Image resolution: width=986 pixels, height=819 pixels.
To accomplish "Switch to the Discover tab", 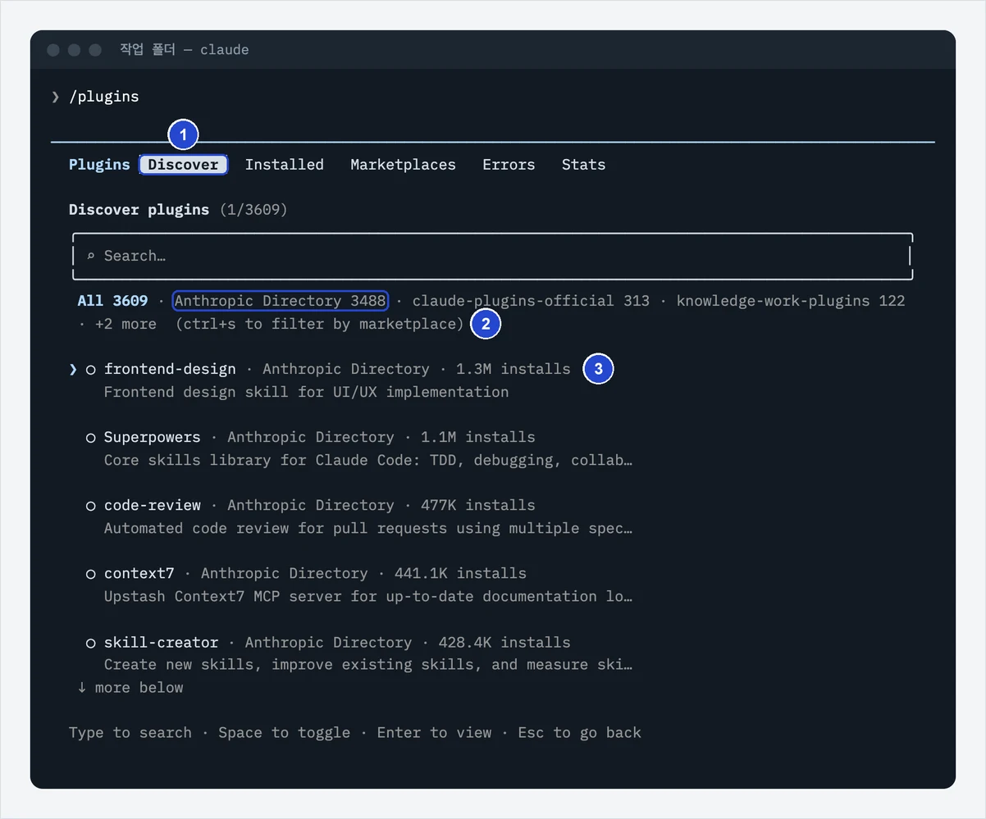I will click(184, 165).
